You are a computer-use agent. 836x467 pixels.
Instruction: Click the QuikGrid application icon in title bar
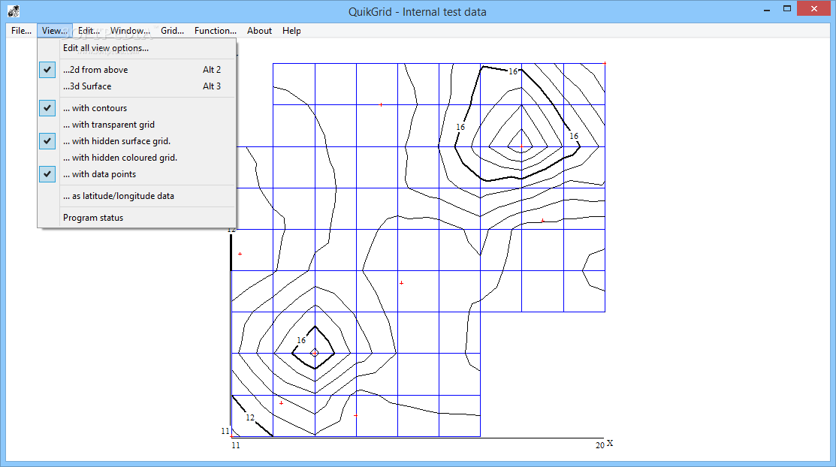tap(14, 11)
